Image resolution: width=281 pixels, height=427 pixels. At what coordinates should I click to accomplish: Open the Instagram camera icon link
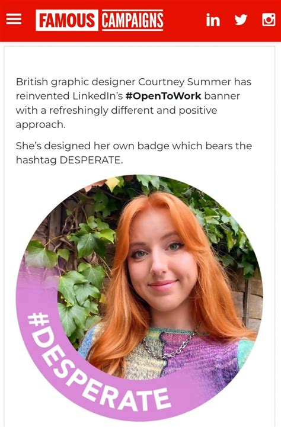269,20
